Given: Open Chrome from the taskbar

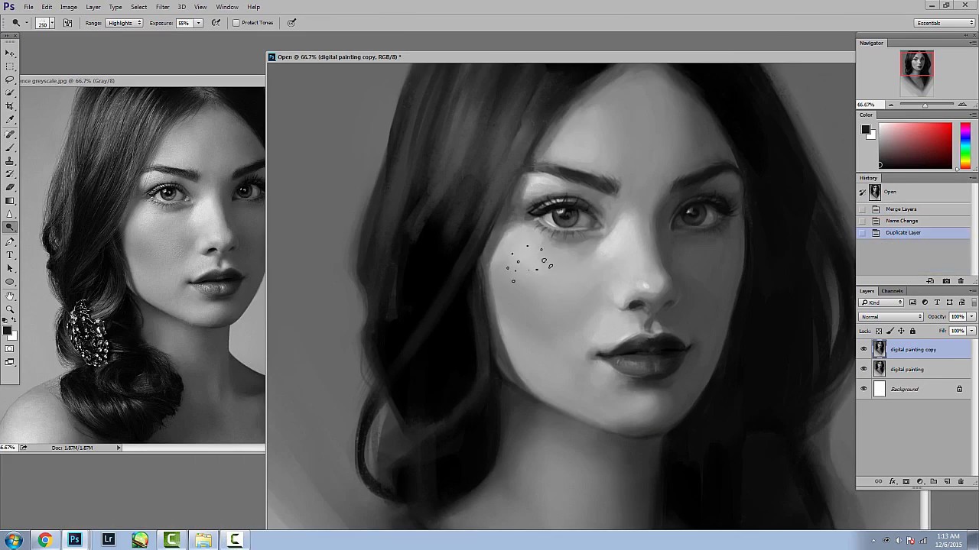Looking at the screenshot, I should 44,540.
